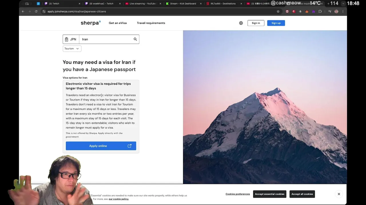
Task: Reload the page using the refresh icon
Action: pos(36,11)
